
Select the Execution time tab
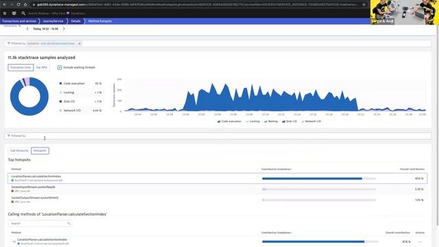pos(21,67)
